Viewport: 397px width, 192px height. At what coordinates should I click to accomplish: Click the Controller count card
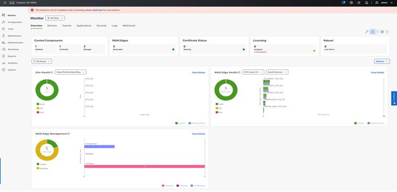(x=70, y=49)
